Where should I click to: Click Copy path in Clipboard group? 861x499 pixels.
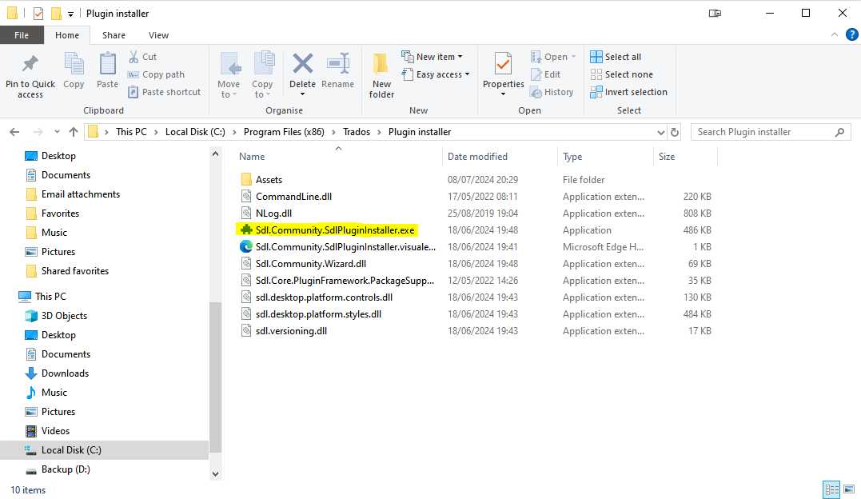[157, 74]
